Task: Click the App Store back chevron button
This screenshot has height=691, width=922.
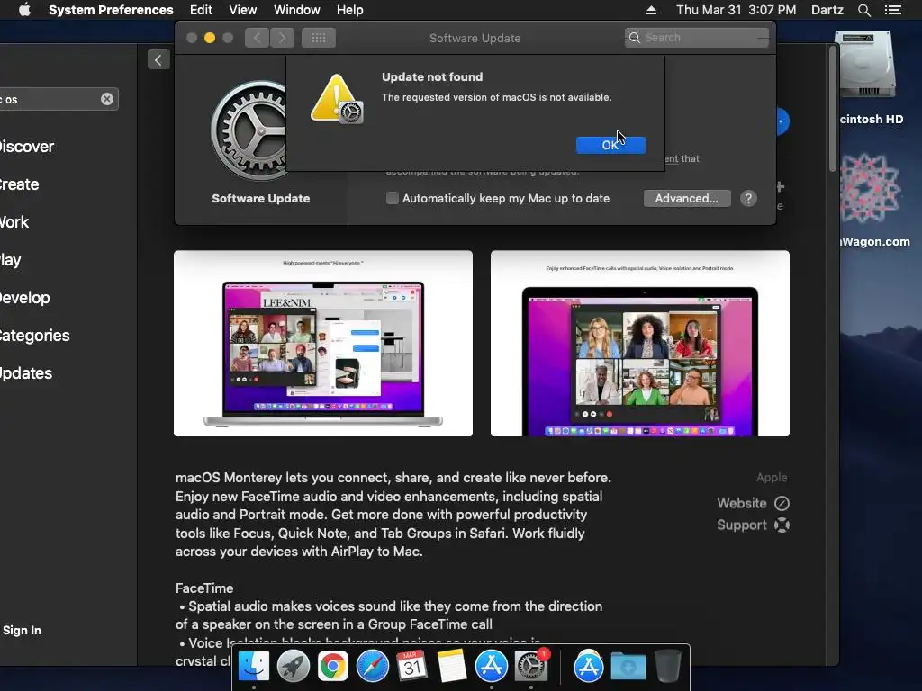Action: point(158,60)
